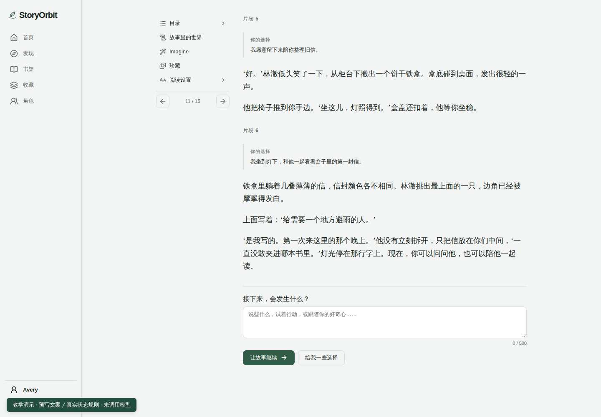Open 故事里的世界 panel entry
Image resolution: width=601 pixels, height=417 pixels.
click(193, 38)
